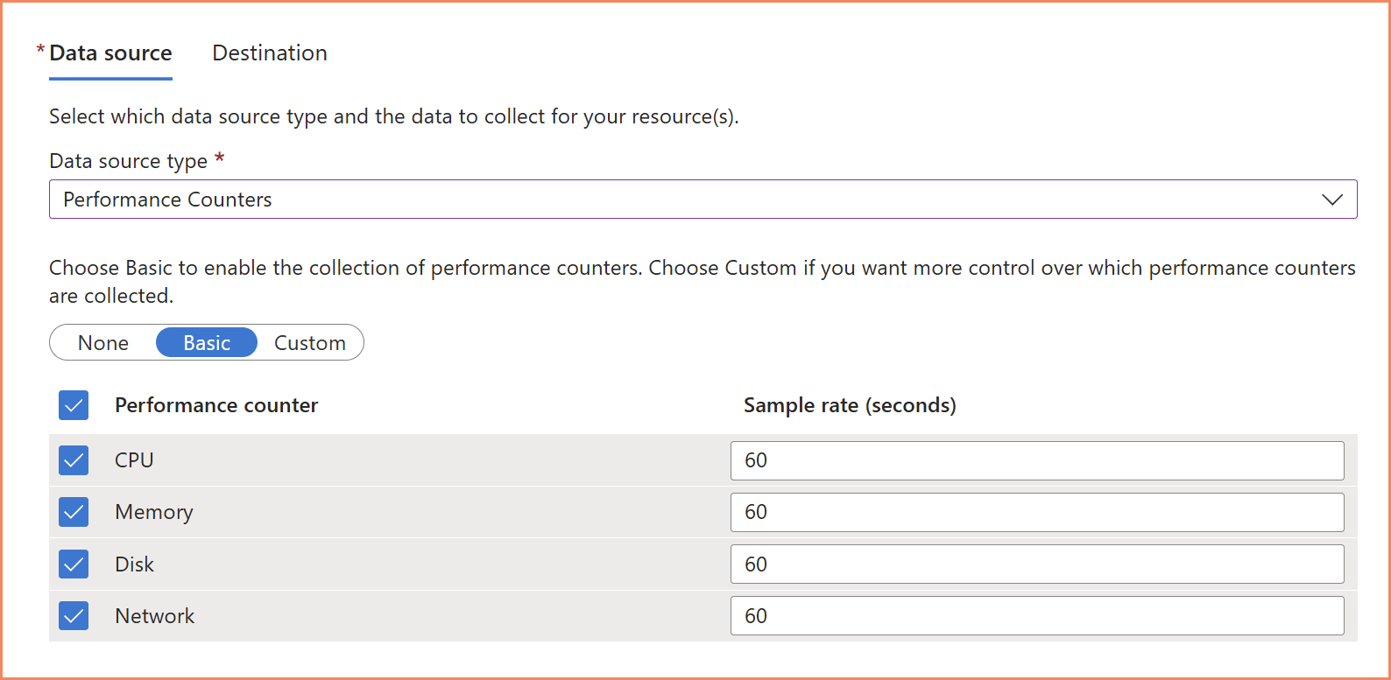Select the Memory sample rate input
Screen dimensions: 1391x680
pyautogui.click(x=1037, y=512)
